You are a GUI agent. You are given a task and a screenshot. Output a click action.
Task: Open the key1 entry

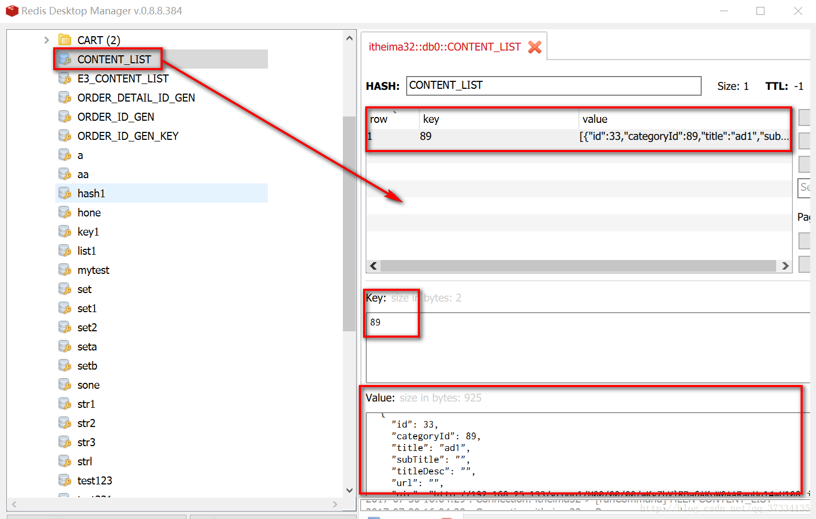click(x=88, y=232)
